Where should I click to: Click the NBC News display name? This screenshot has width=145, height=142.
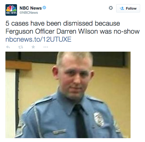tap(30, 8)
